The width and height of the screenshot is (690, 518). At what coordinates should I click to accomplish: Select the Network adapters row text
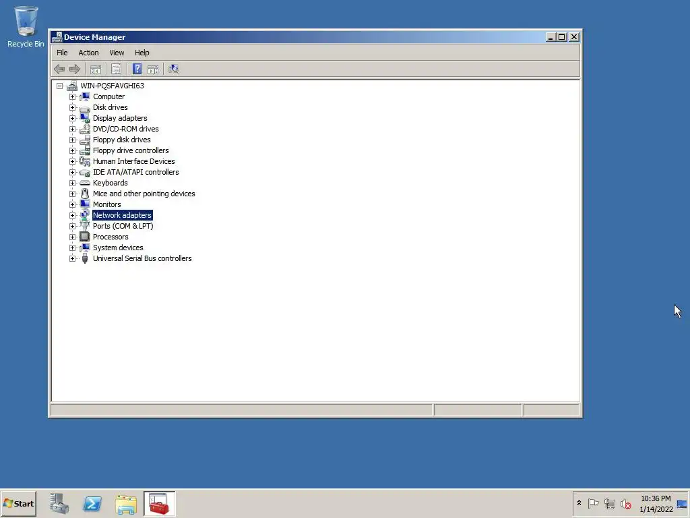click(x=123, y=215)
